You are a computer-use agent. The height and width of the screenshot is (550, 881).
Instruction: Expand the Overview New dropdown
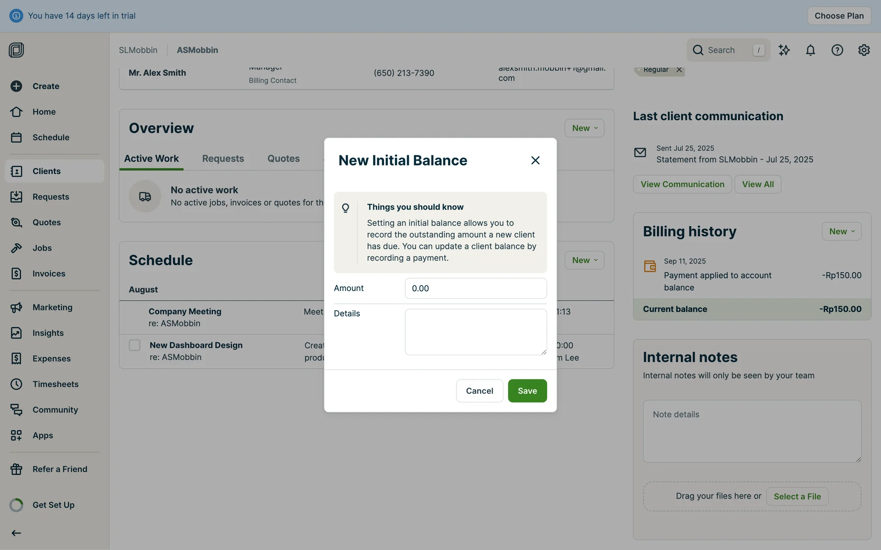(584, 128)
